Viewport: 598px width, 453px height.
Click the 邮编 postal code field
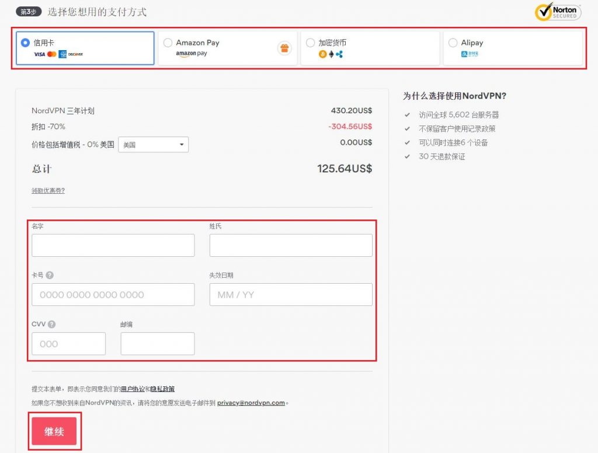[158, 344]
